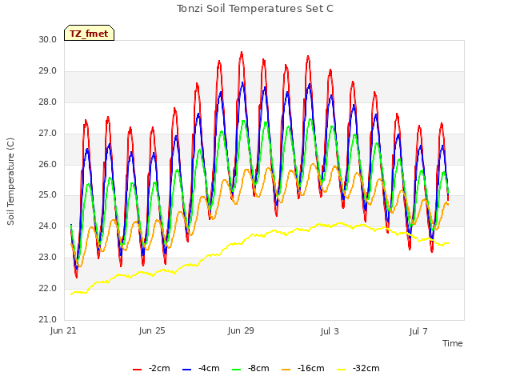Click the 25.0 y-axis tick label
Screen dimensions: 512x384
pos(48,195)
